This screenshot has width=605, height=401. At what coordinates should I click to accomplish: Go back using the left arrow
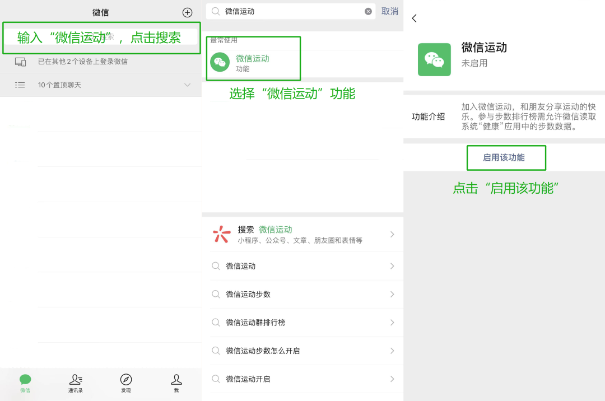coord(415,18)
